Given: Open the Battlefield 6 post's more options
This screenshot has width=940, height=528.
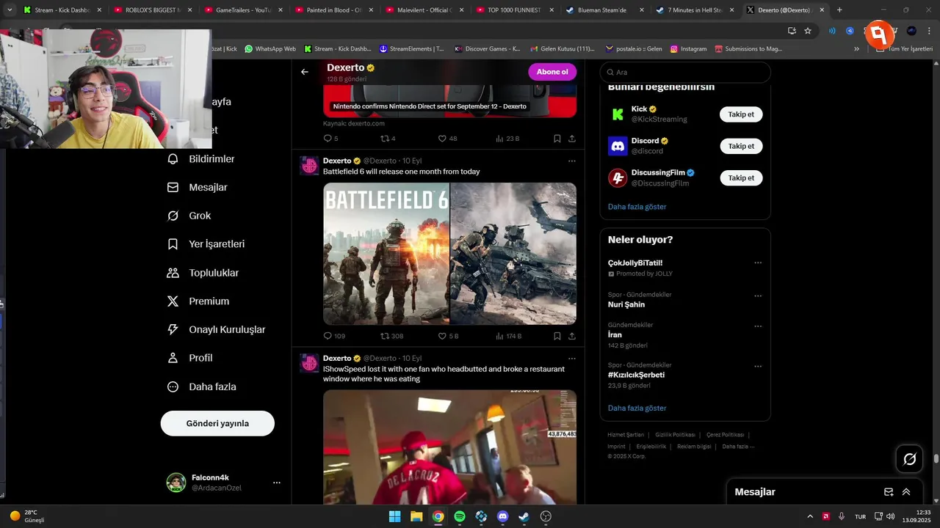Looking at the screenshot, I should tap(571, 161).
